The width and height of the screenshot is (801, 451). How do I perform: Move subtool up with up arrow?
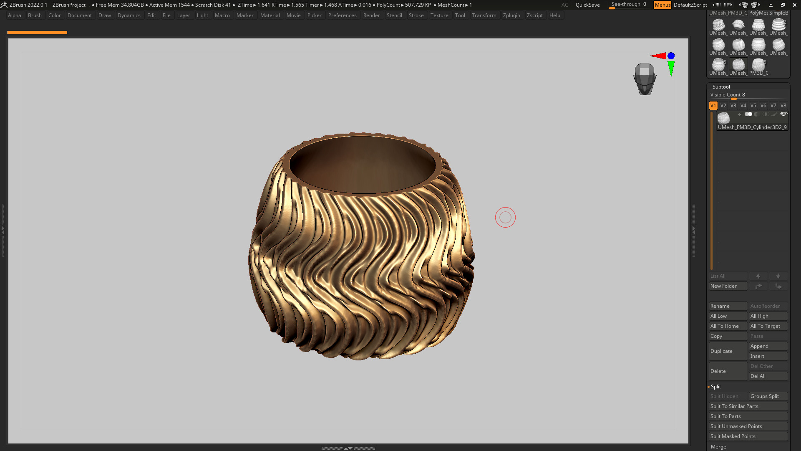click(x=758, y=276)
